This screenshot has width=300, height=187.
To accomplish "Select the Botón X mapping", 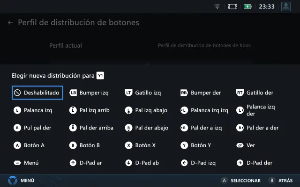I will pos(140,145).
